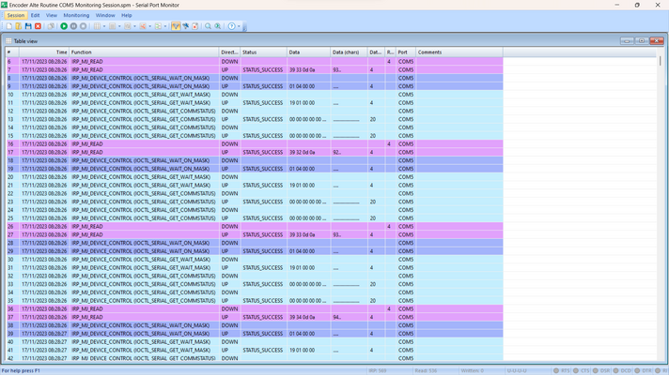Click the line view toolbar icon

tap(113, 26)
